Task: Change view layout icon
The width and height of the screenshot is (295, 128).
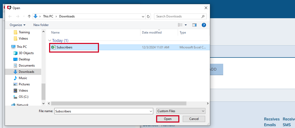Action: pyautogui.click(x=180, y=25)
